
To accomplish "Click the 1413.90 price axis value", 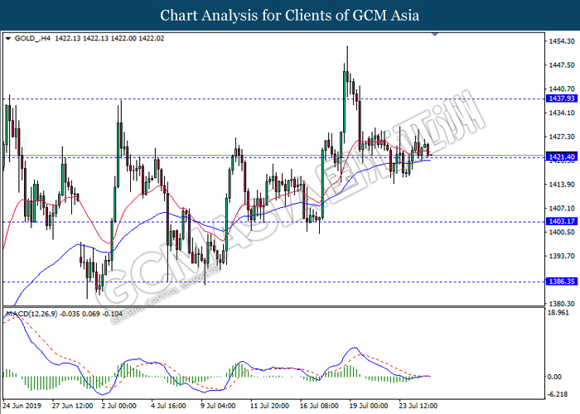I will (562, 185).
